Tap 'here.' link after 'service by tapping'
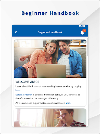Viewport: 100px width, 134px height. tap(18, 90)
